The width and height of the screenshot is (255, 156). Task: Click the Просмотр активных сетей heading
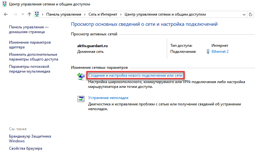94,34
